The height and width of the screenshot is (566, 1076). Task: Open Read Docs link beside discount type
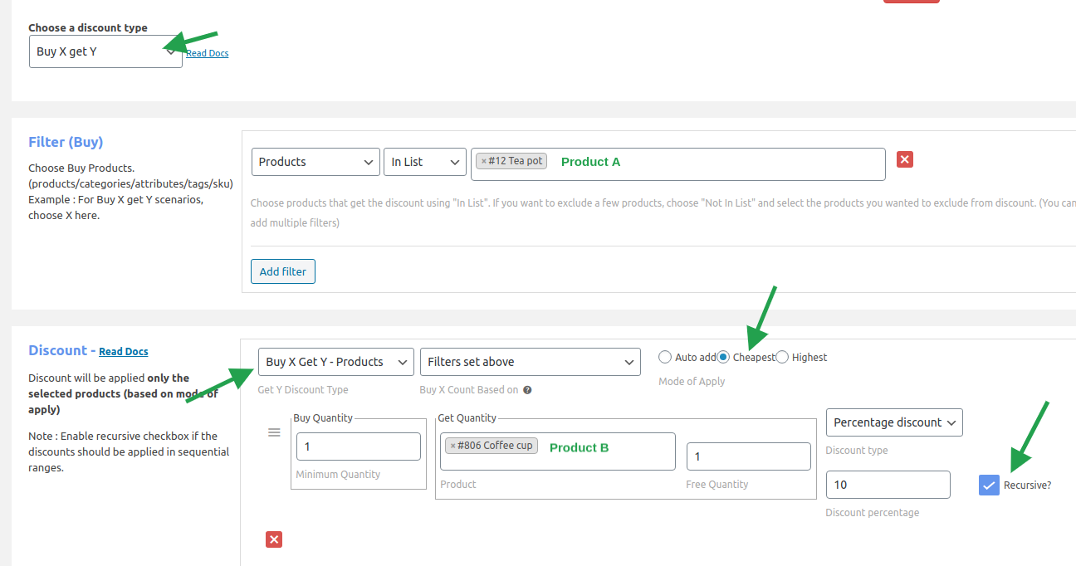click(207, 53)
